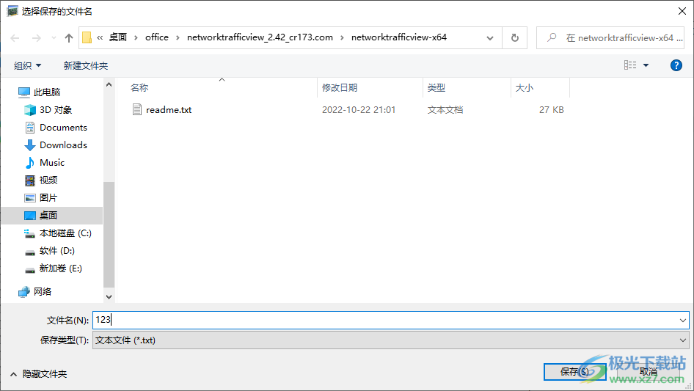Click the dialog title bar app icon
This screenshot has width=694, height=391.
click(x=12, y=11)
